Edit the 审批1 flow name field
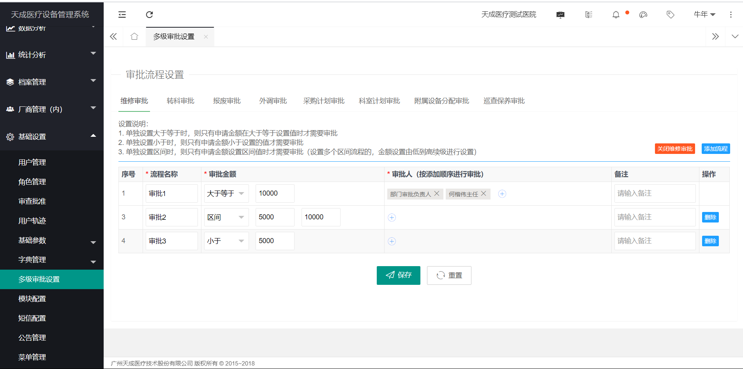Viewport: 743px width, 369px height. [172, 194]
